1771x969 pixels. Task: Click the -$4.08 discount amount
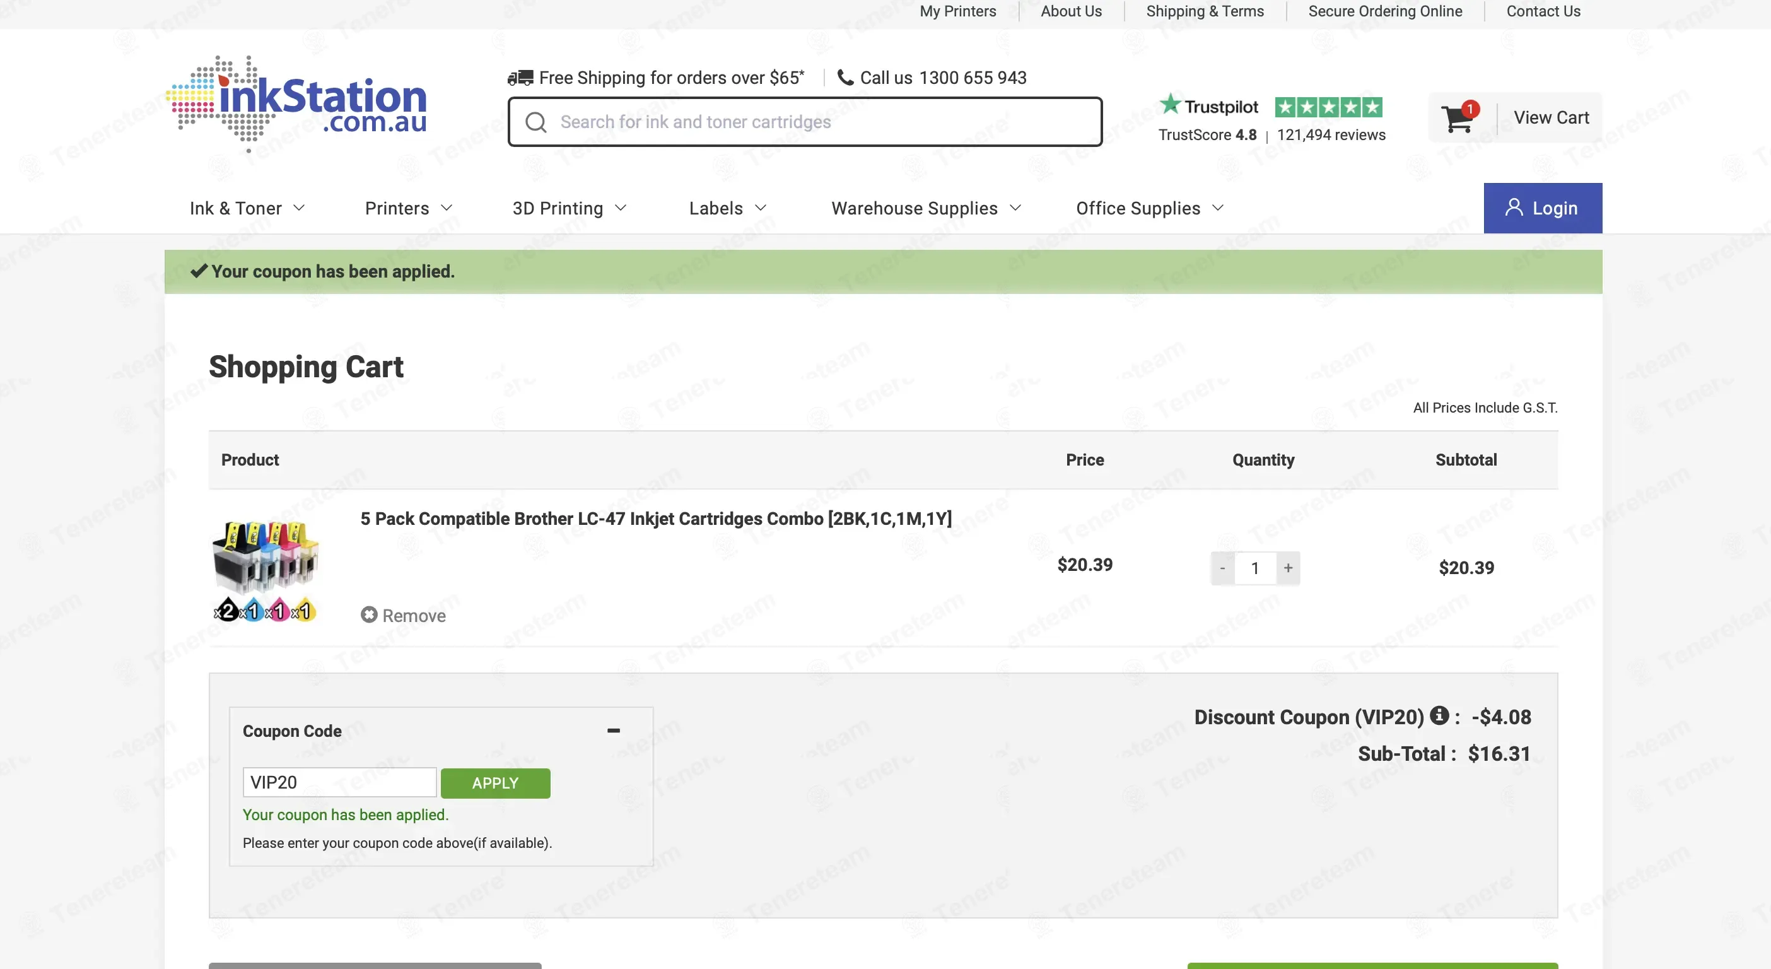(1501, 717)
